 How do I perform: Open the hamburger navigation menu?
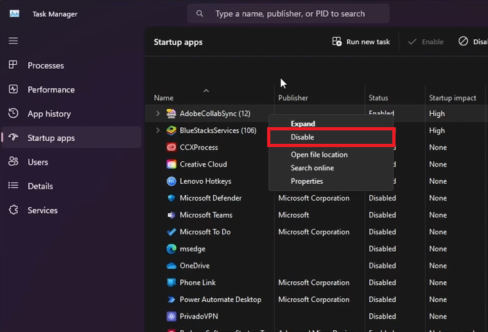coord(13,40)
